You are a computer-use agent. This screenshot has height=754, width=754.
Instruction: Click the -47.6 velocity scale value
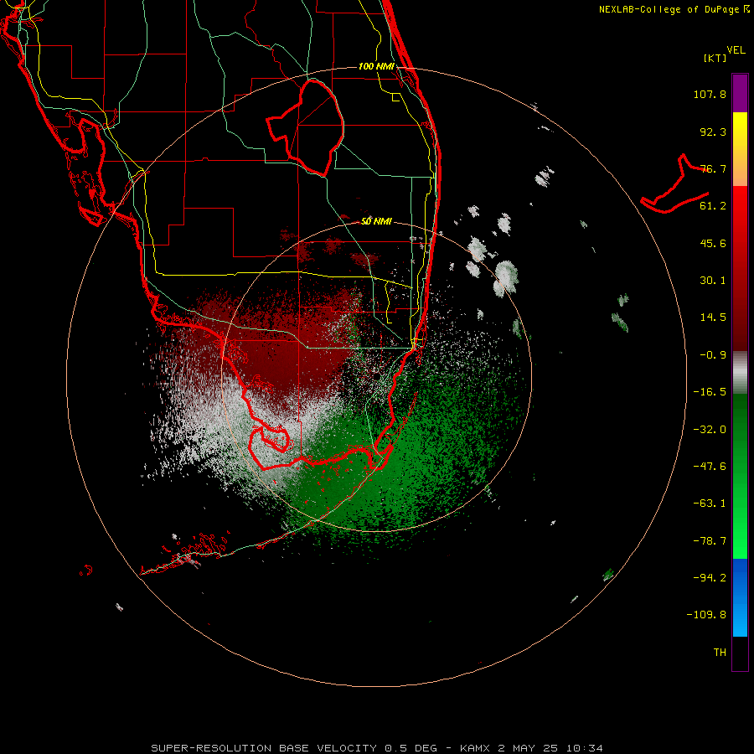[x=710, y=467]
